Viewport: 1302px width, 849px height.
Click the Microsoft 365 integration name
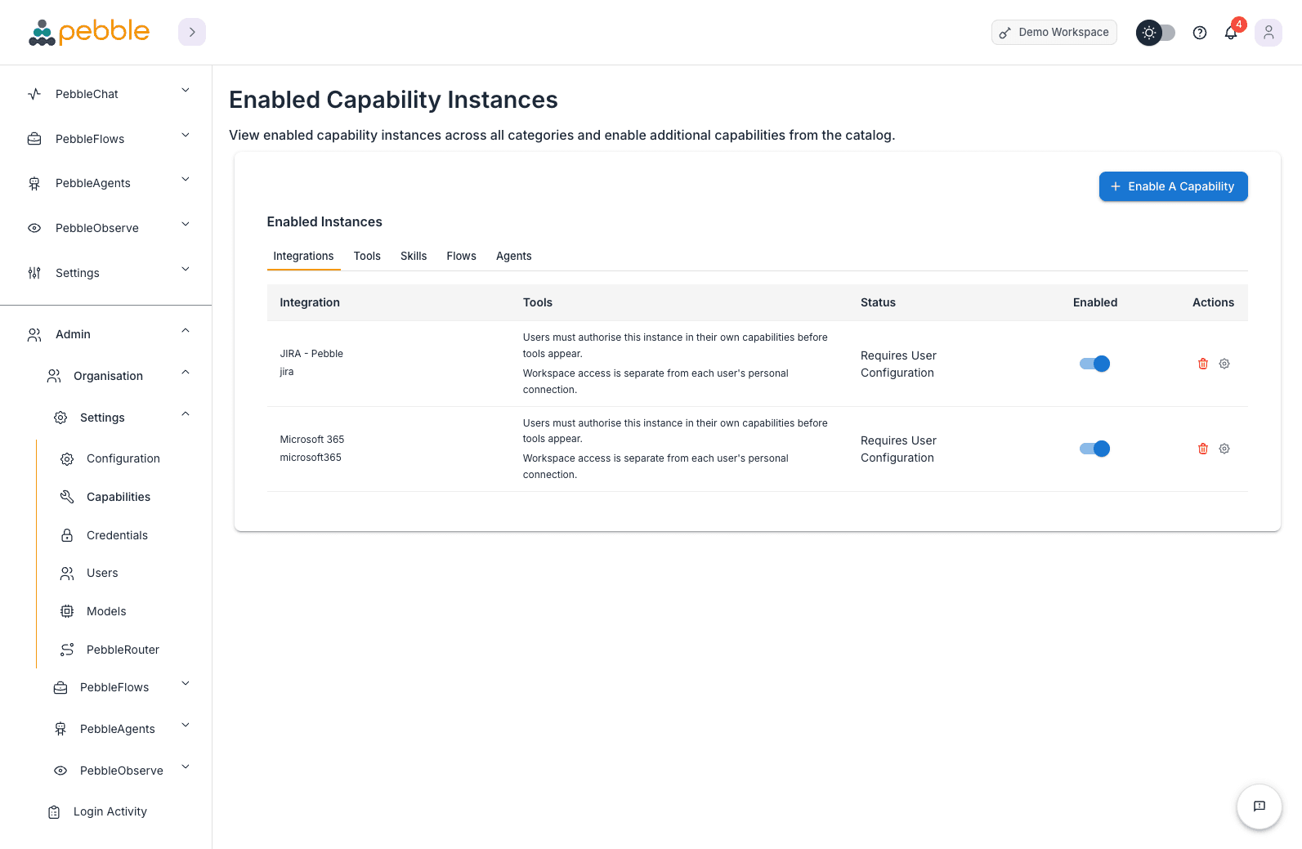[312, 440]
